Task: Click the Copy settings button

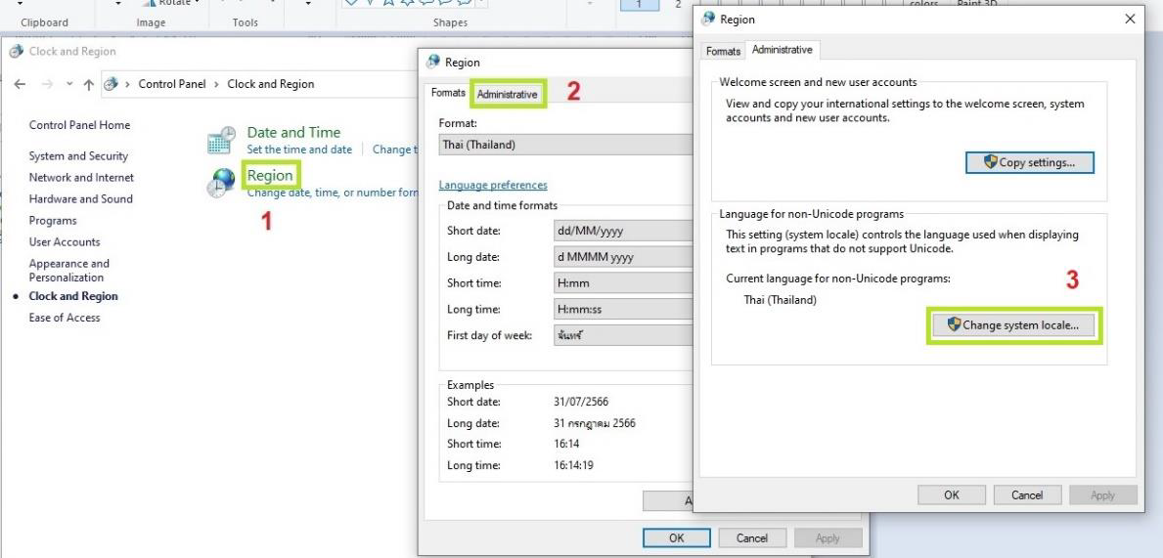Action: (1029, 163)
